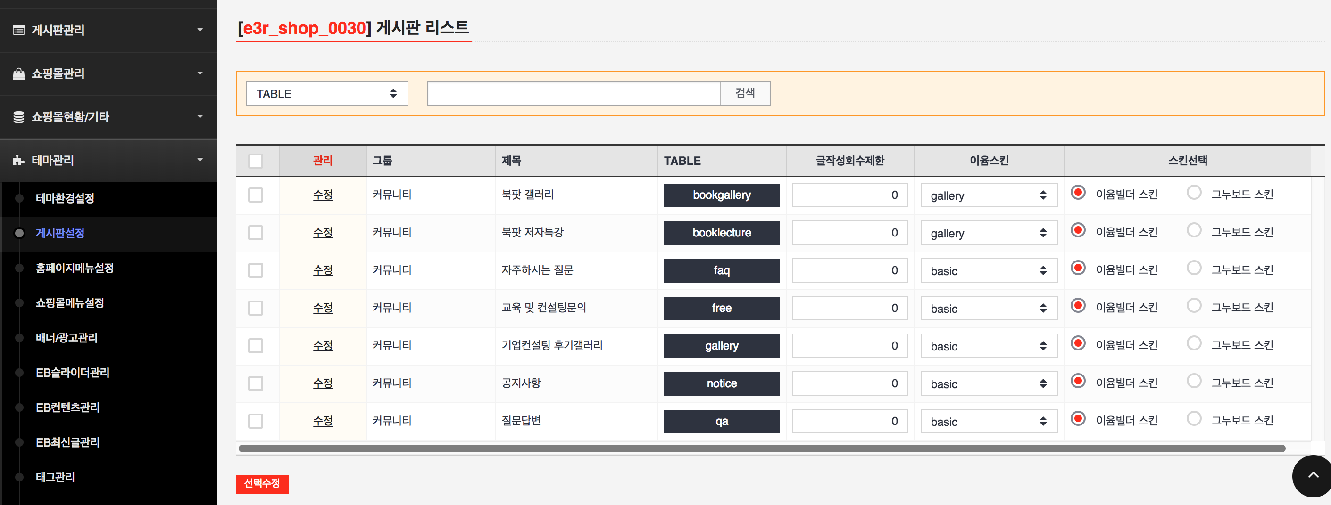Viewport: 1331px width, 505px height.
Task: Select 그누보드 스킨 for faq row
Action: (1194, 268)
